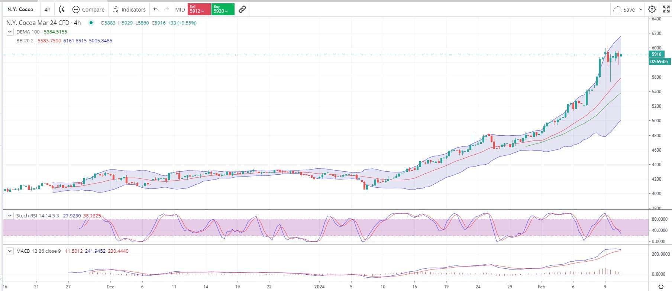Image resolution: width=672 pixels, height=291 pixels.
Task: Click the N.Y. Cocoa Mar 24 CFD title
Action: [38, 23]
